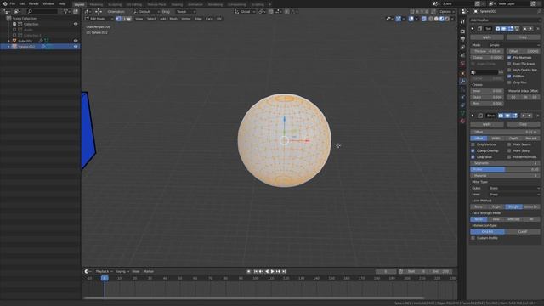The width and height of the screenshot is (544, 306).
Task: Open Physics properties tab icon
Action: click(462, 97)
